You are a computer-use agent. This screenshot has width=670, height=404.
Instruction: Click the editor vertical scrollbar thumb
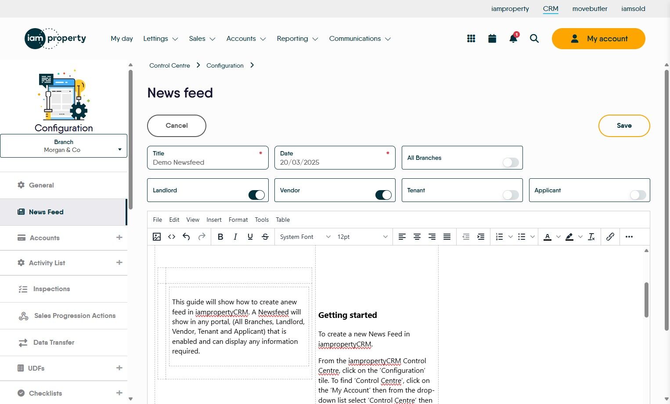(646, 300)
